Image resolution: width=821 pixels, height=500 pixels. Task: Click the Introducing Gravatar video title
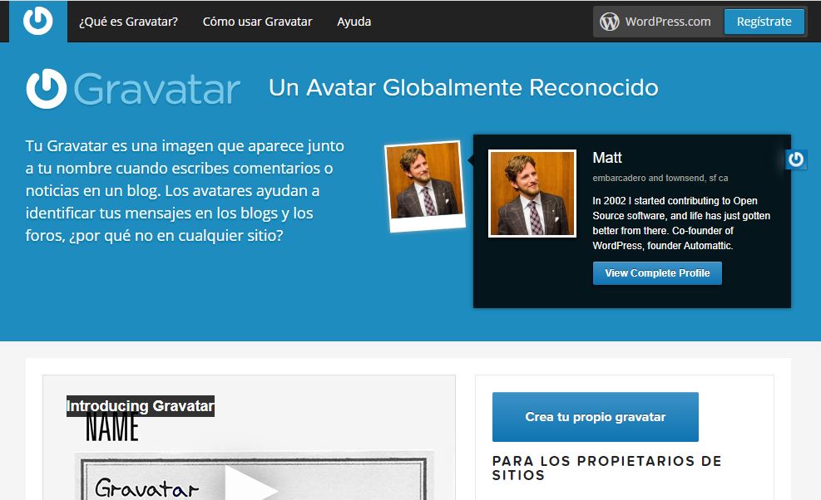(141, 406)
